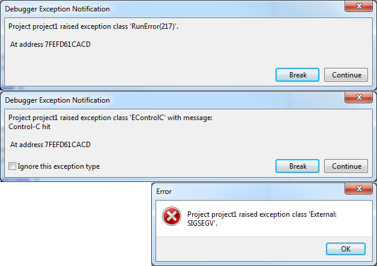The height and width of the screenshot is (266, 377).
Task: Click the Error dialog title text
Action: coord(164,192)
